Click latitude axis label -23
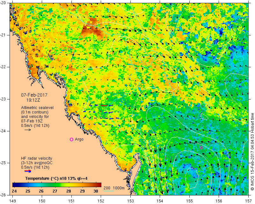 tap(3, 99)
